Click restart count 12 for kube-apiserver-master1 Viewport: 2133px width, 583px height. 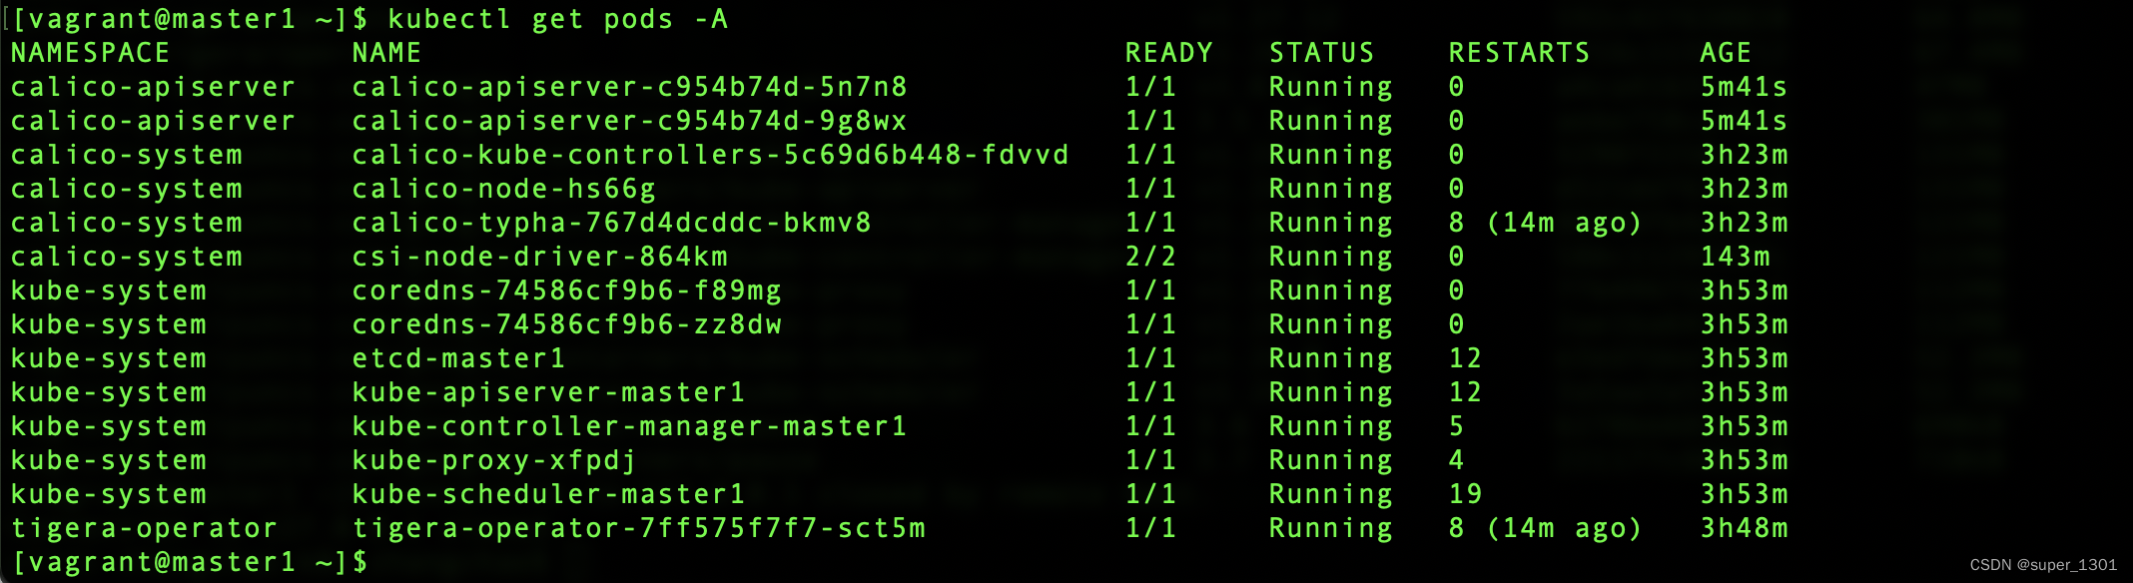(1466, 392)
